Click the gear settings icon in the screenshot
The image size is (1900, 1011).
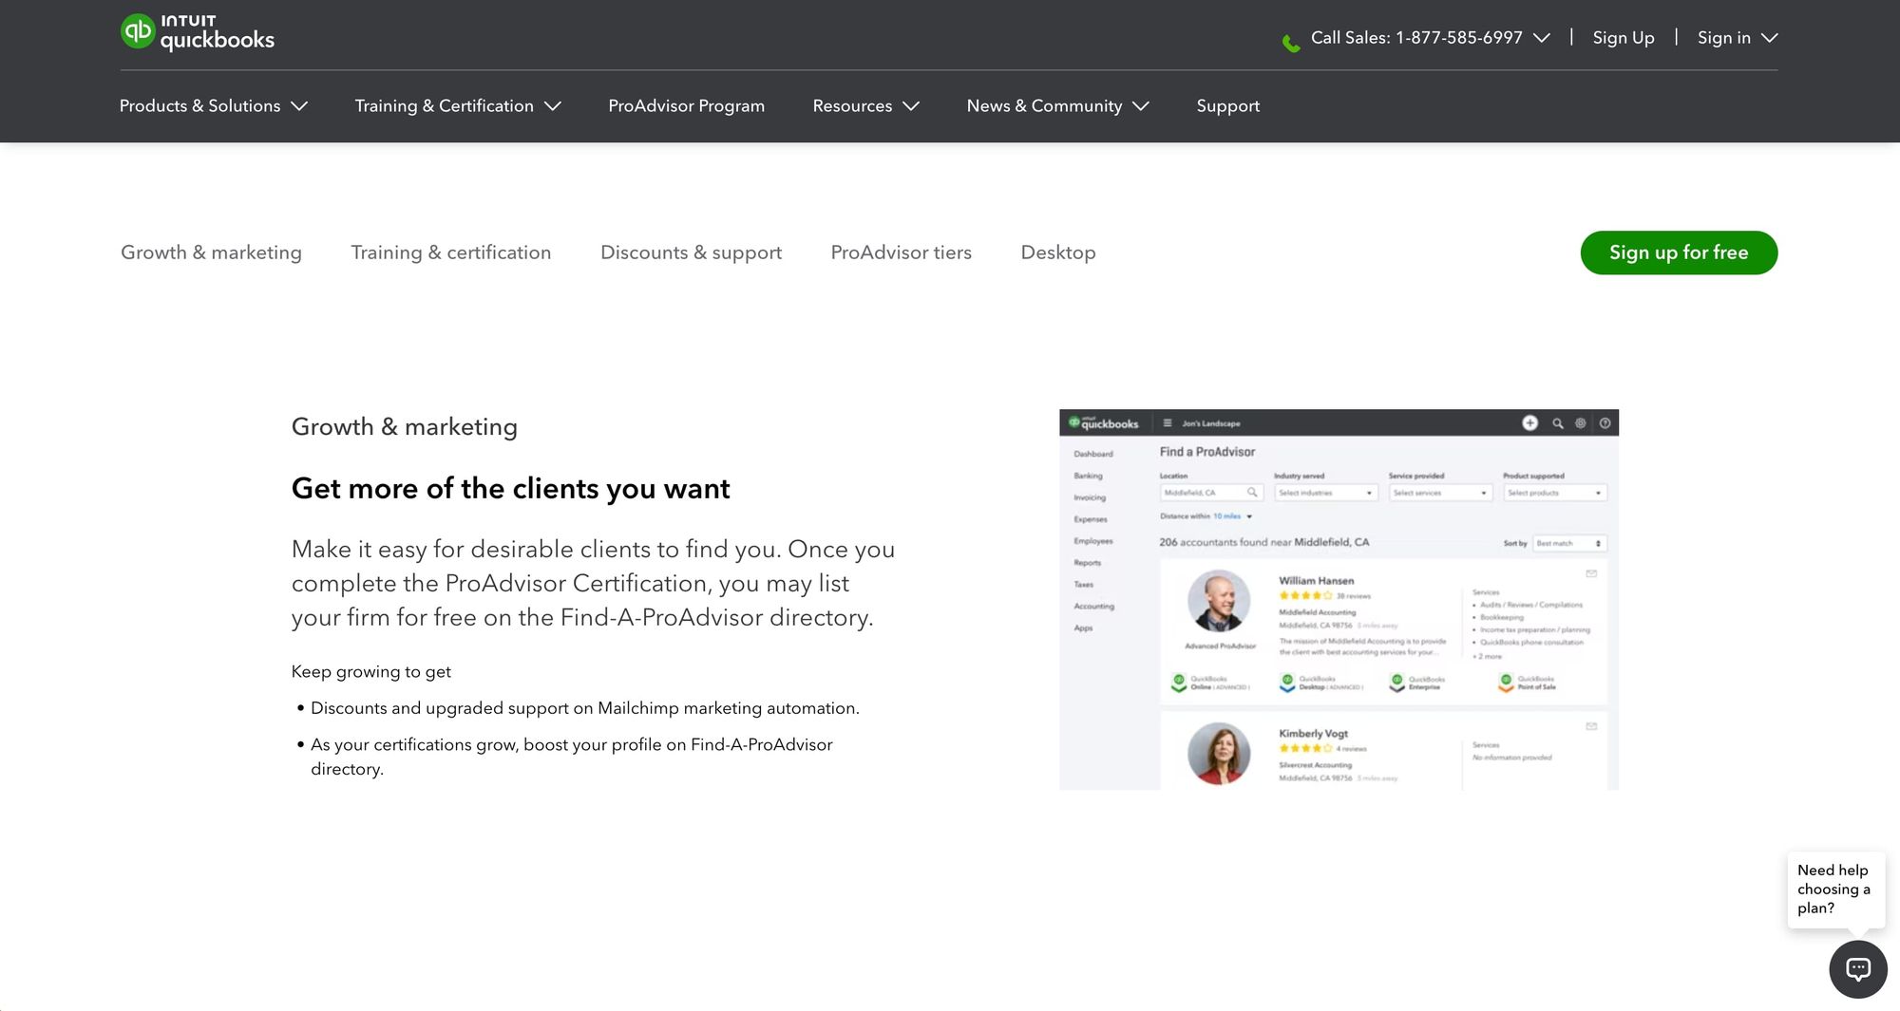coord(1580,422)
